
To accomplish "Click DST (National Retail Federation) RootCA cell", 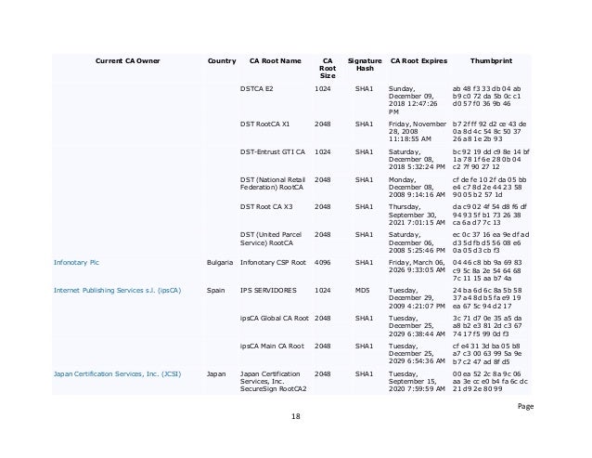I will click(x=273, y=183).
